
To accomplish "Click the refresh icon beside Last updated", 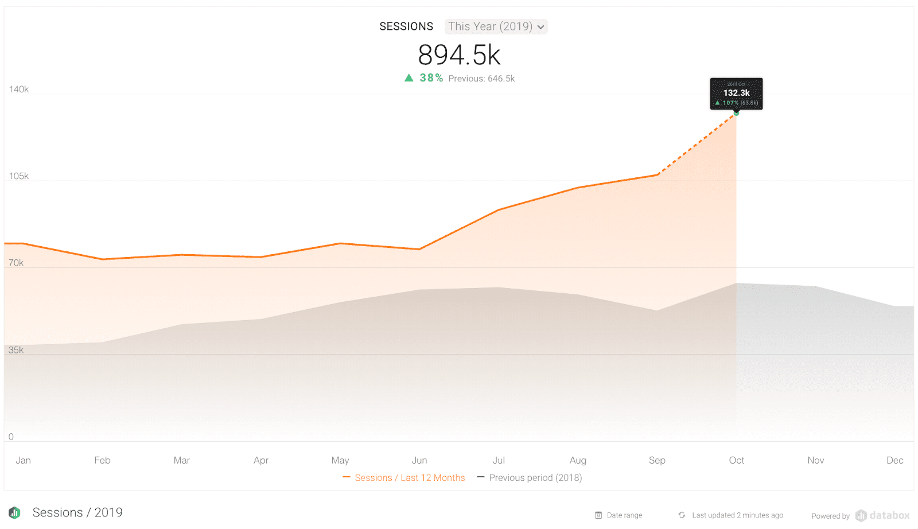I will (x=682, y=515).
